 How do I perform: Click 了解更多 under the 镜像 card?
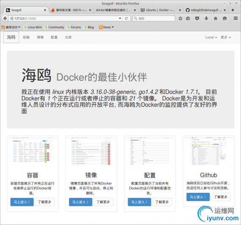point(103,202)
